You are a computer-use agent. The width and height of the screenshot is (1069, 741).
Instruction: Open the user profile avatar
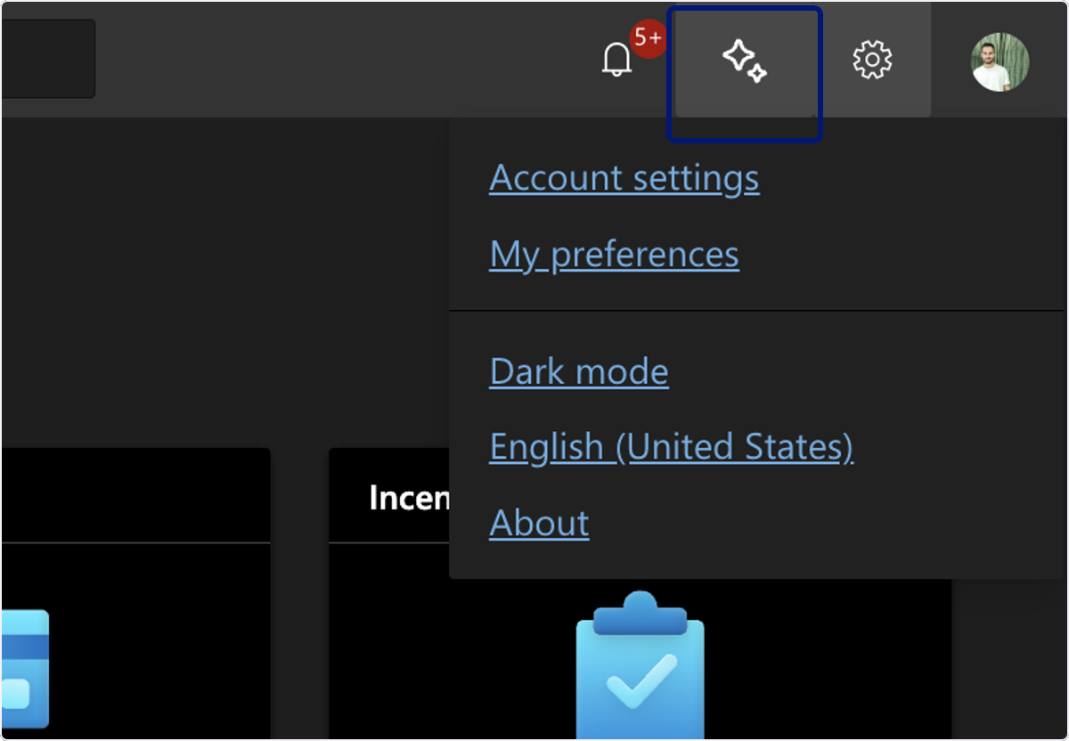click(x=1000, y=62)
